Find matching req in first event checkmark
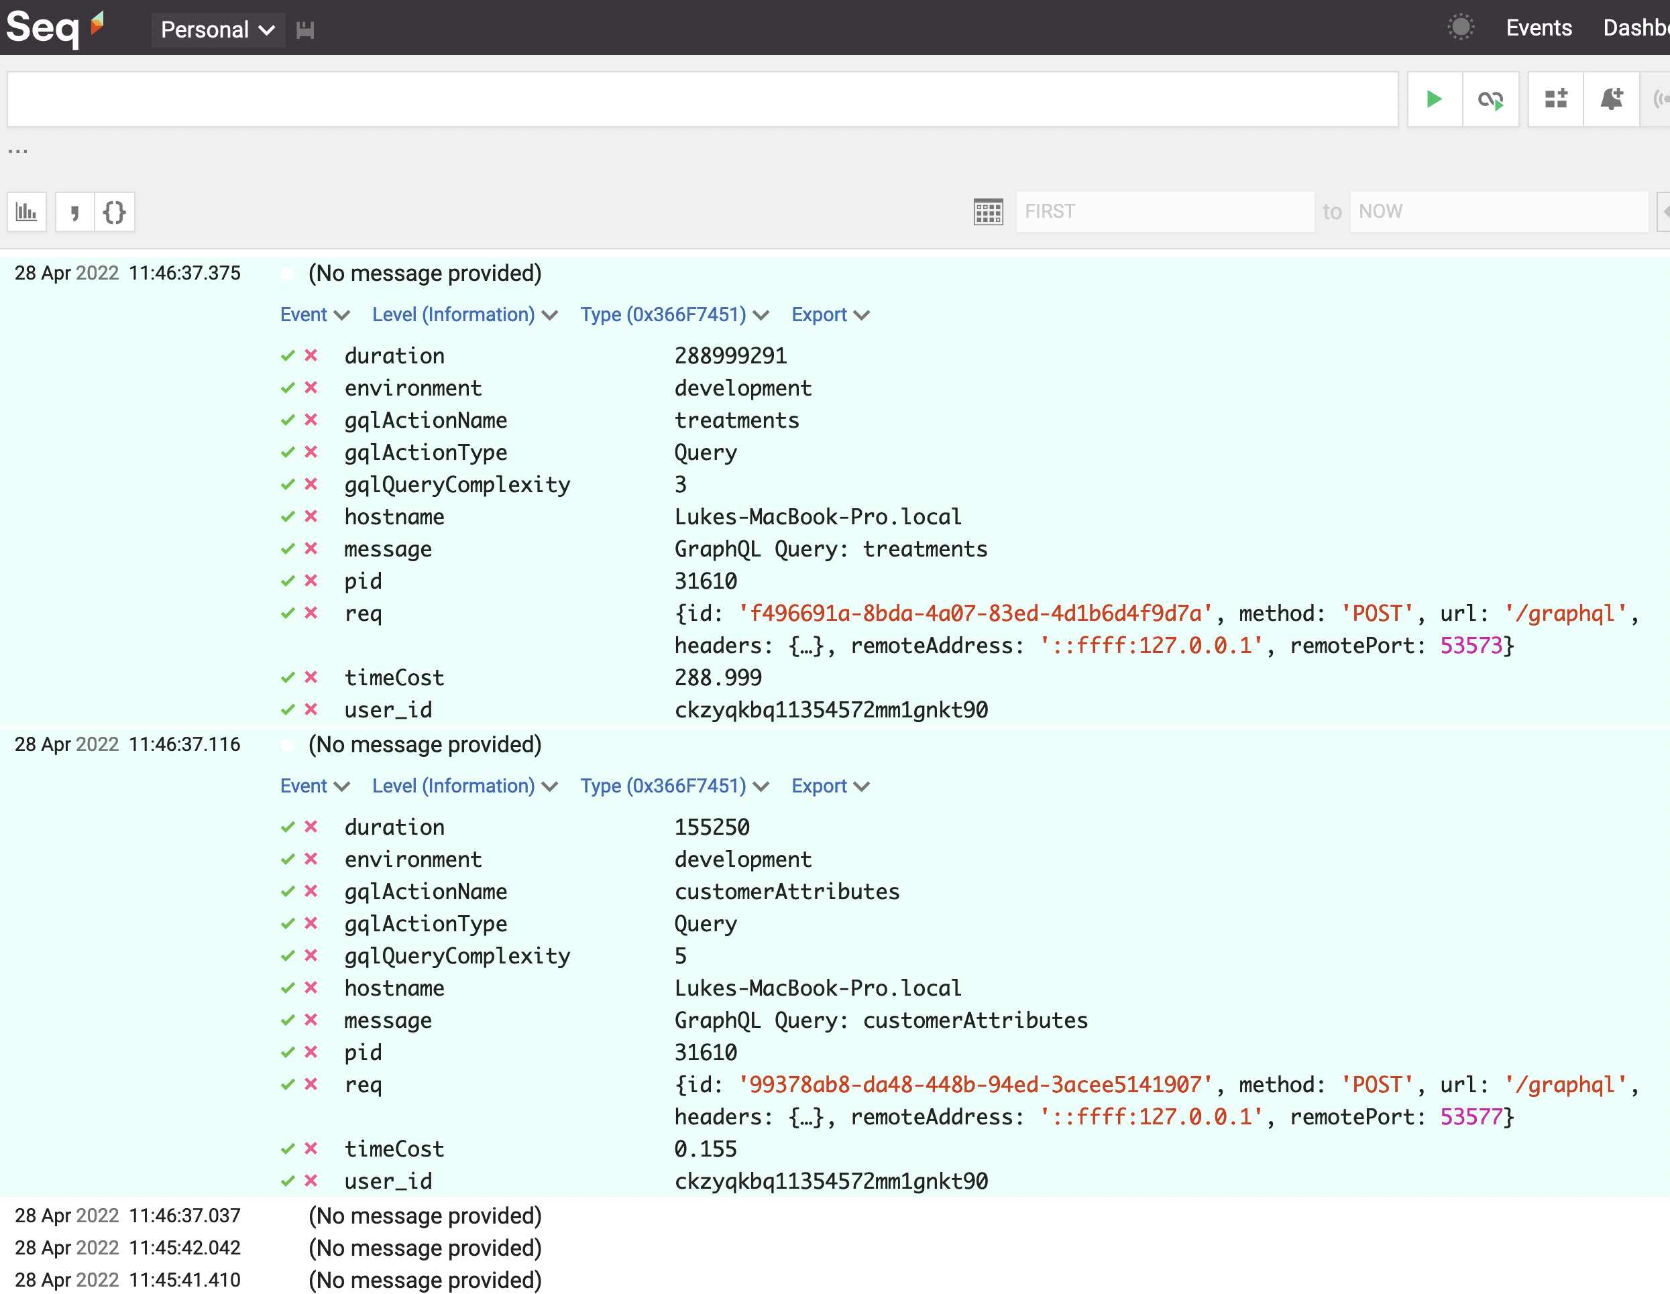Image resolution: width=1670 pixels, height=1294 pixels. tap(288, 613)
